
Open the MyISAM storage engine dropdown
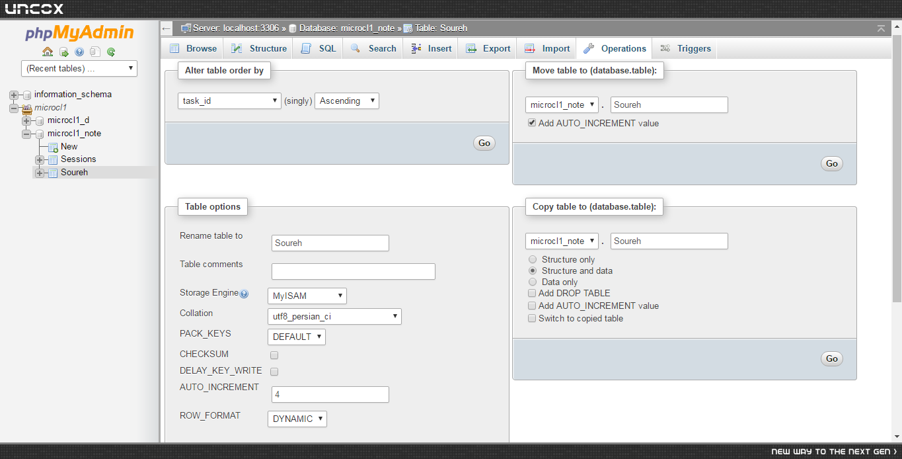click(x=307, y=296)
